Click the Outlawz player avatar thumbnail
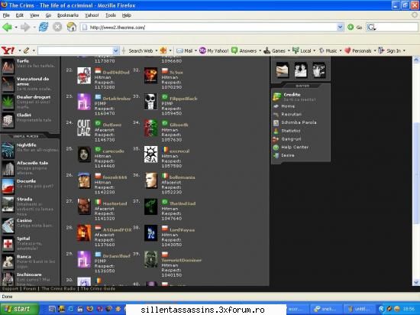 84,128
